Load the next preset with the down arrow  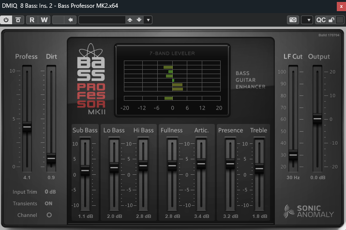click(139, 20)
